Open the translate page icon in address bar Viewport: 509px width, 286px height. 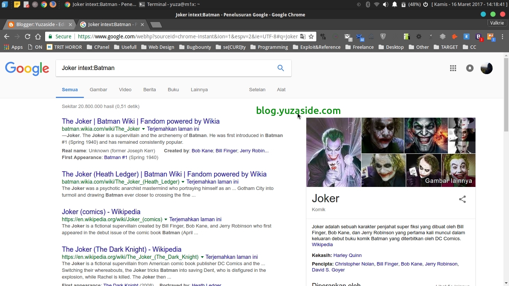(303, 36)
